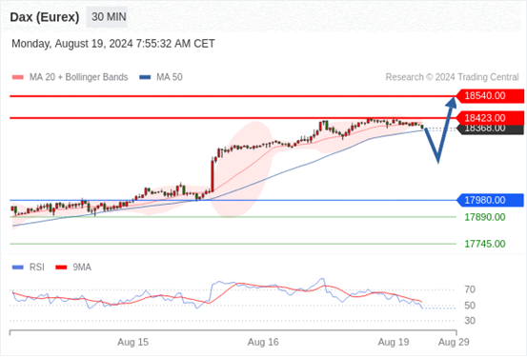Click the MA 20 + Bollinger Bands legend label
The height and width of the screenshot is (357, 527).
pyautogui.click(x=79, y=77)
